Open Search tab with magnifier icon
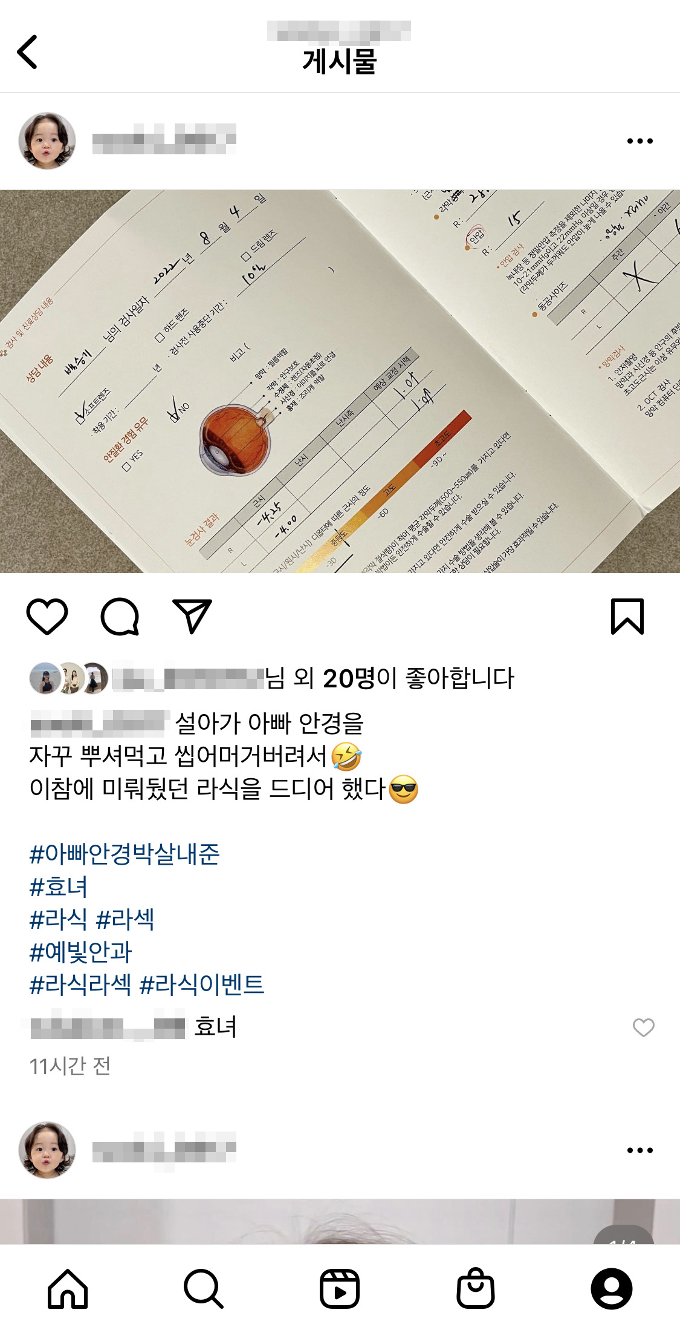Viewport: 680px width, 1330px height. [204, 1289]
